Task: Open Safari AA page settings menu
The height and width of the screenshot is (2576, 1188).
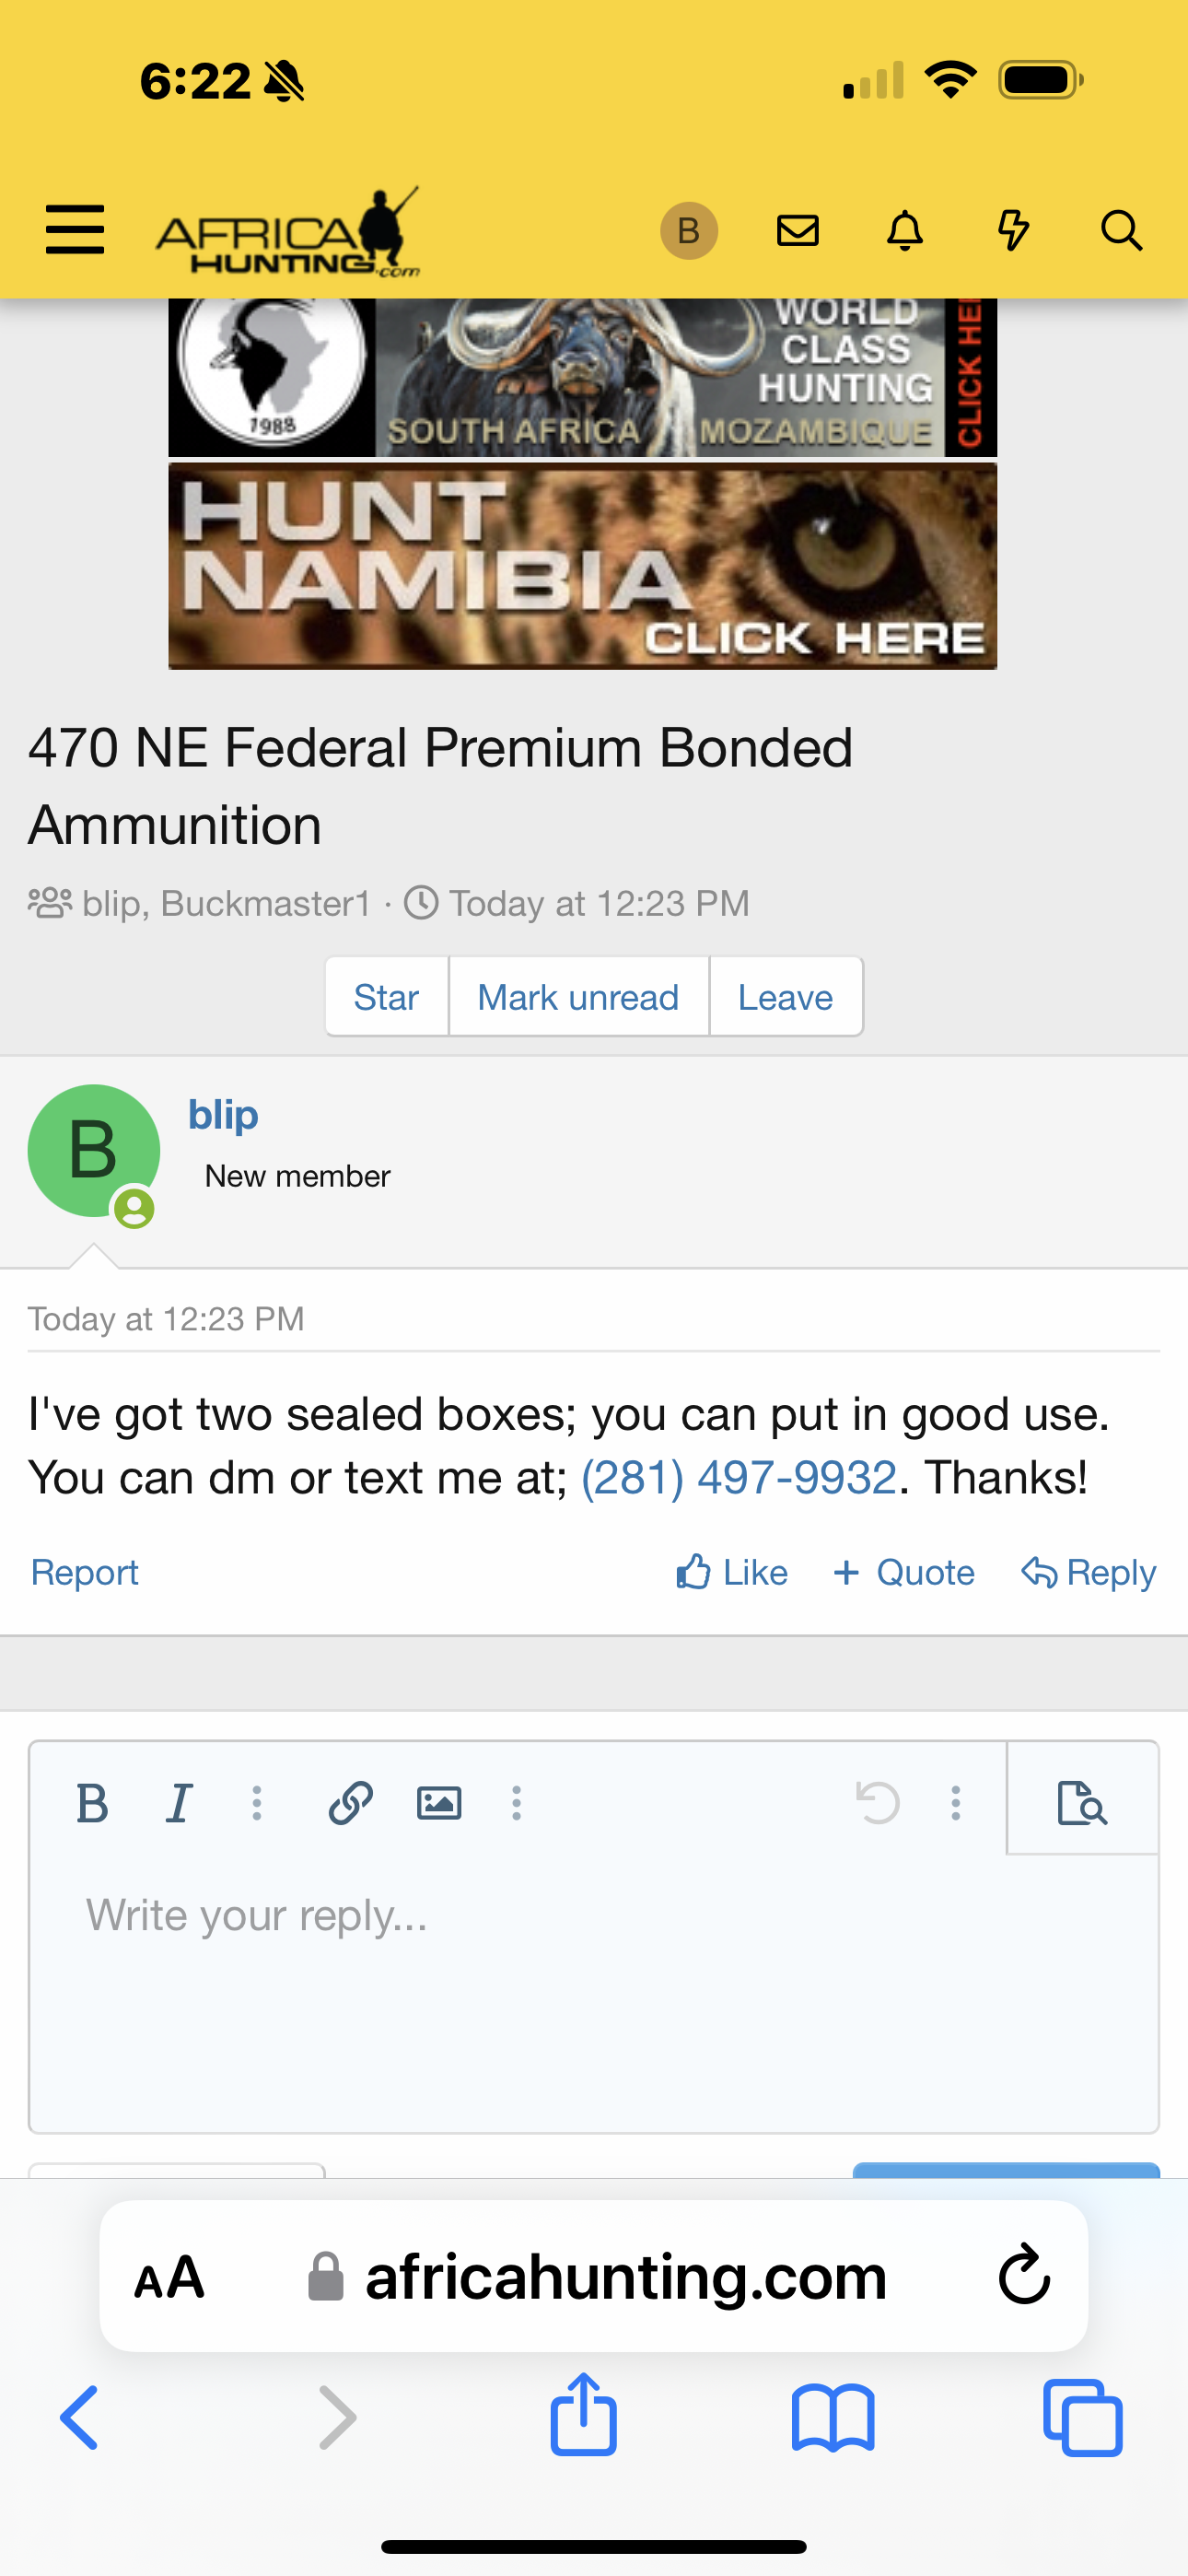Action: point(170,2277)
